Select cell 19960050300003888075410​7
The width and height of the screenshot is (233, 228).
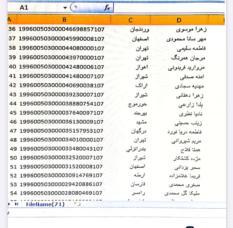[61, 104]
